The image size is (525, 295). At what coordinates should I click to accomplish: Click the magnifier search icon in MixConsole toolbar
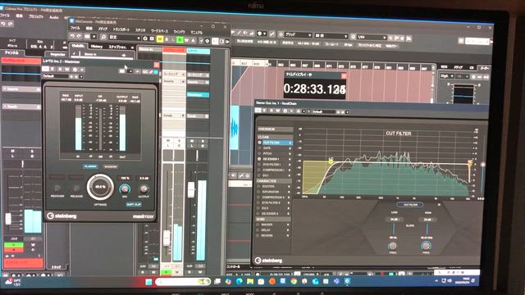click(103, 37)
